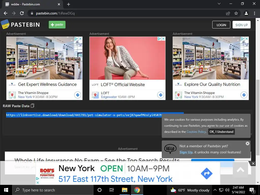Open File Explorer from taskbar
The image size is (260, 195).
(124, 190)
